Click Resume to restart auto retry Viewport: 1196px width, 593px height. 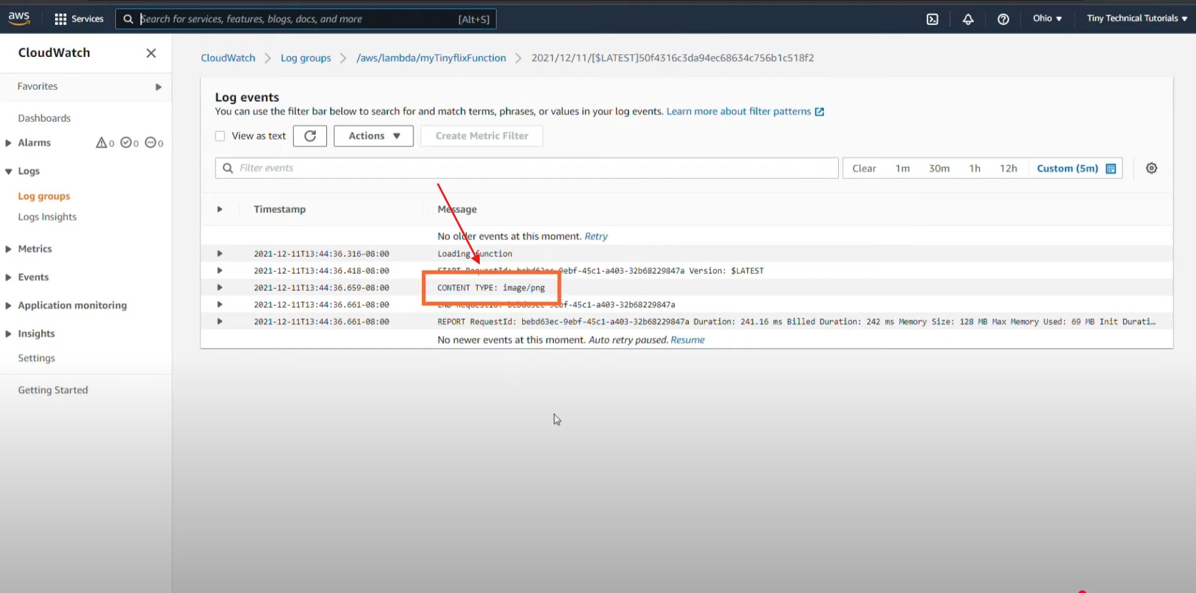point(687,340)
